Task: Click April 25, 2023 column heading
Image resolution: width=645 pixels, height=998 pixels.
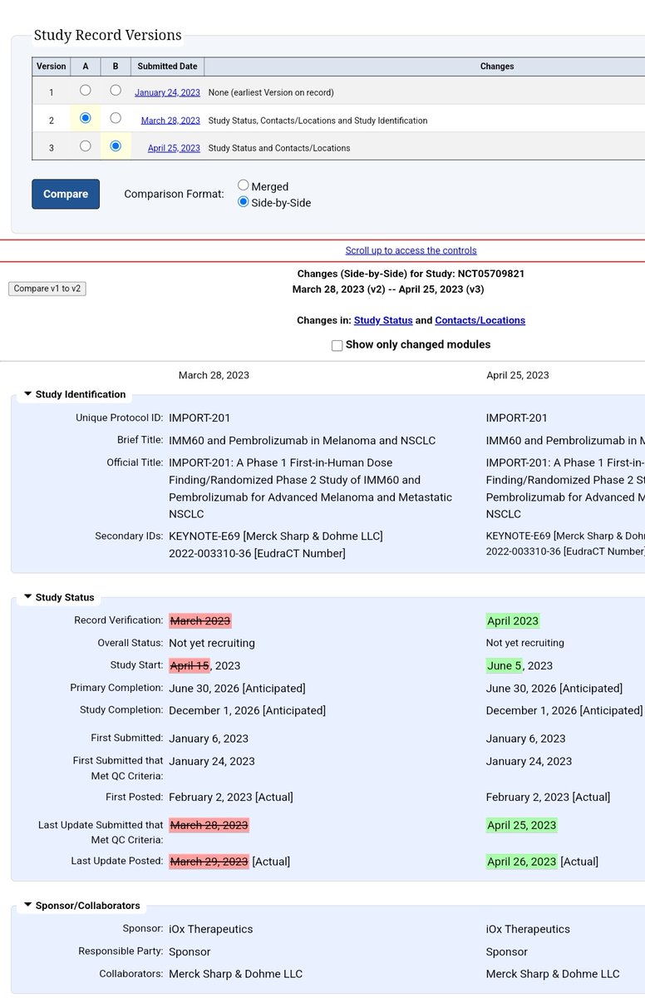Action: 518,375
